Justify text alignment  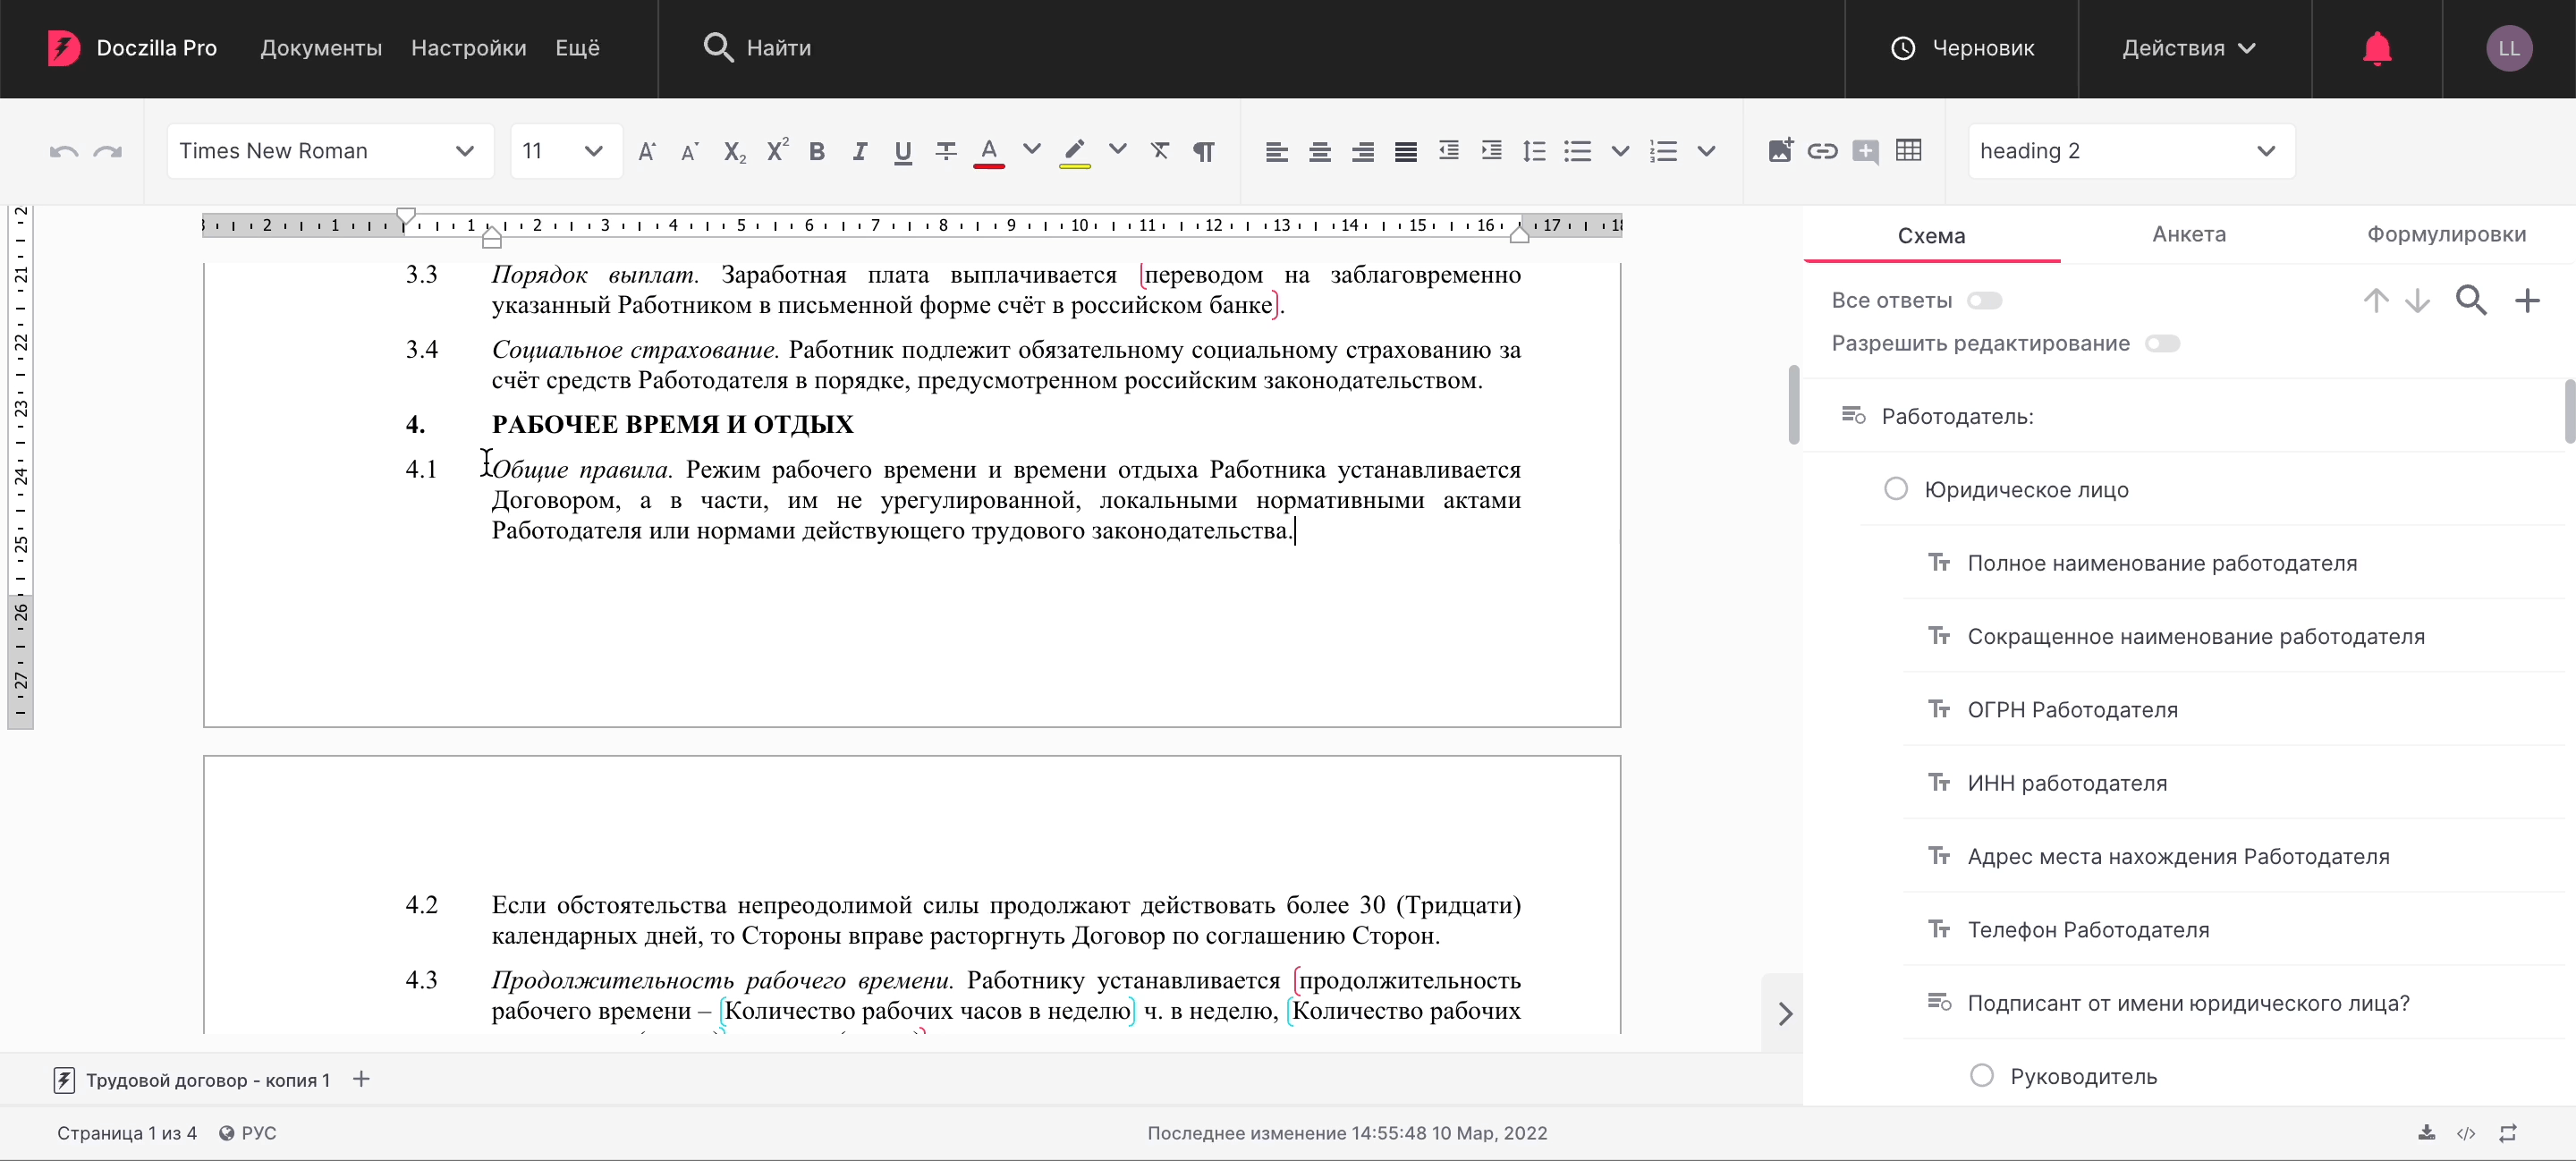coord(1405,151)
